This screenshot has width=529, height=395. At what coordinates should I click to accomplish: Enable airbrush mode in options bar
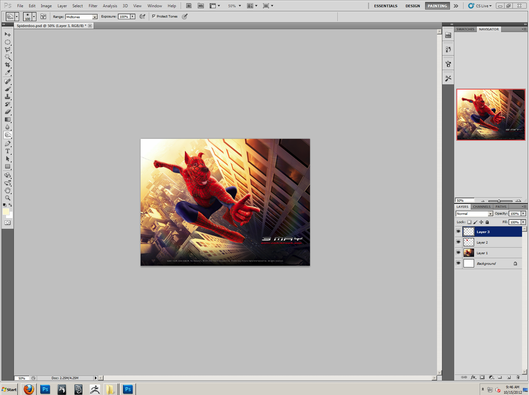point(142,16)
